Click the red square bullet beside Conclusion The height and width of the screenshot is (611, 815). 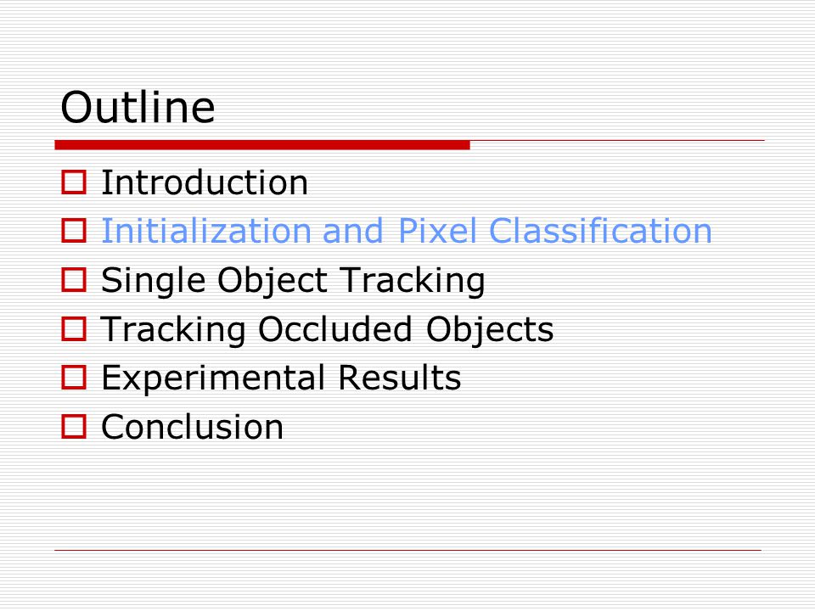click(x=74, y=427)
